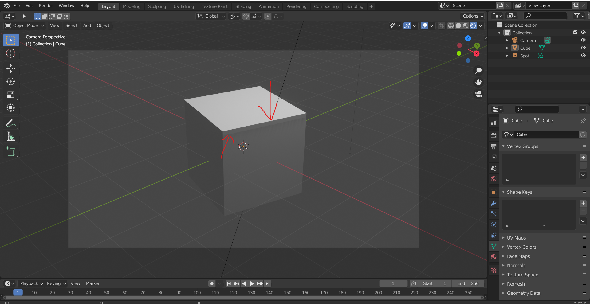
Task: Toggle the camera view icon
Action: (x=478, y=94)
